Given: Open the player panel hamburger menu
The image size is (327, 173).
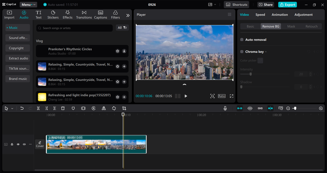Looking at the screenshot, I should click(x=229, y=15).
